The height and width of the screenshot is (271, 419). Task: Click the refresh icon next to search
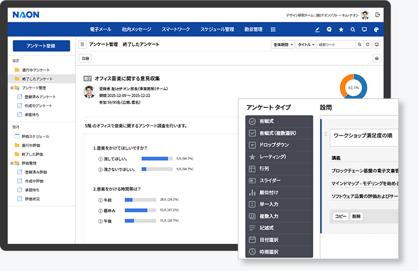pyautogui.click(x=368, y=44)
